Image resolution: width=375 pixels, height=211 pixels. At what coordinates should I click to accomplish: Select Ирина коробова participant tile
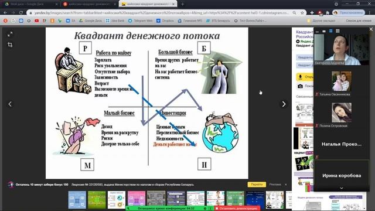342,175
